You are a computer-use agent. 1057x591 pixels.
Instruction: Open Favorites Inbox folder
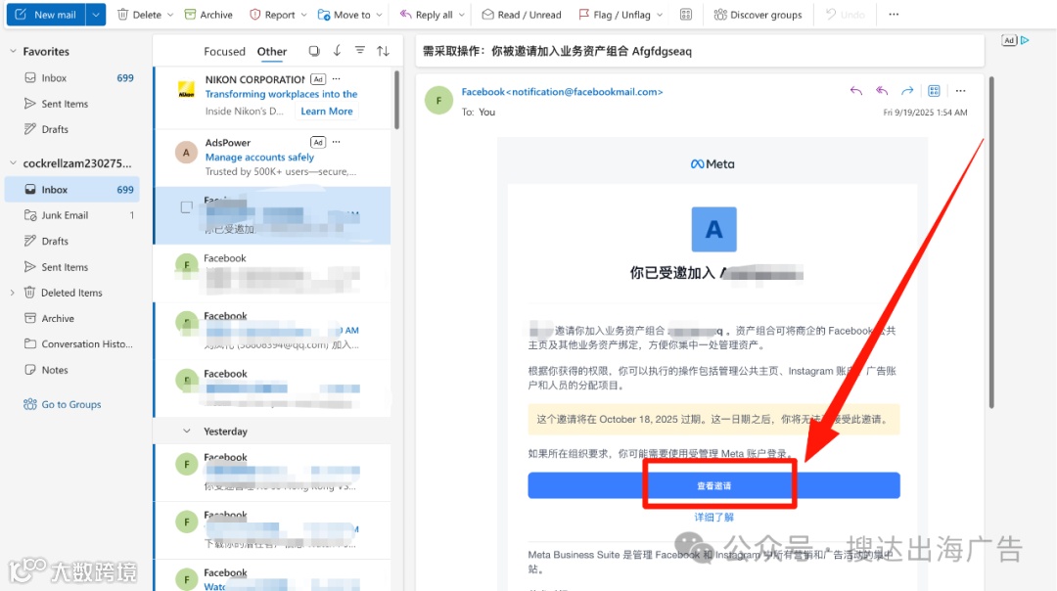pyautogui.click(x=71, y=77)
